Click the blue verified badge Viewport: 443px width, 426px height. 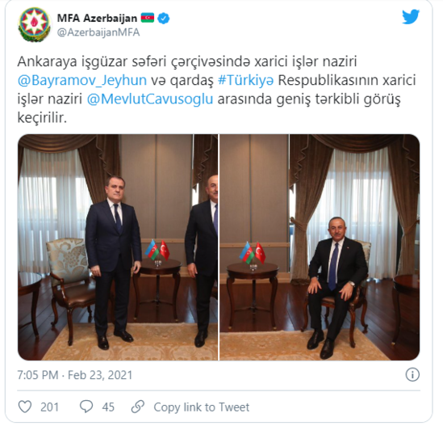(163, 19)
